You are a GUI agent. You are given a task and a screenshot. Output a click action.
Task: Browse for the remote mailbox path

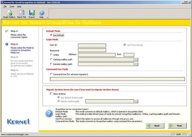coord(136,64)
